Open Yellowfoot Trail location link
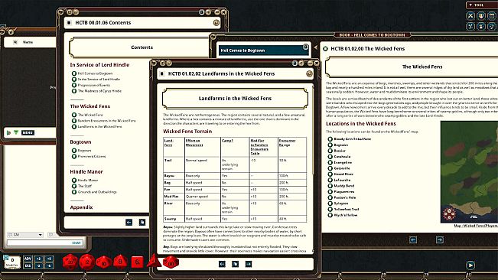 pos(347,209)
